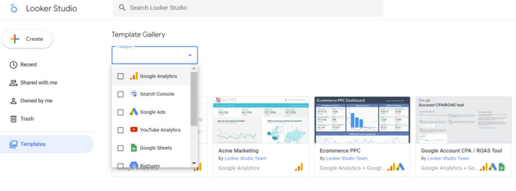The width and height of the screenshot is (516, 191).
Task: Check the YouTube Analytics checkbox
Action: click(x=120, y=130)
